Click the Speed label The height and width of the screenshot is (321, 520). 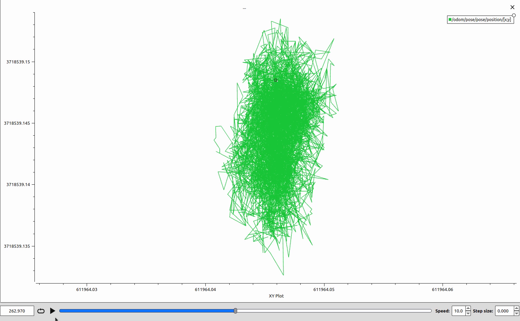coord(442,311)
